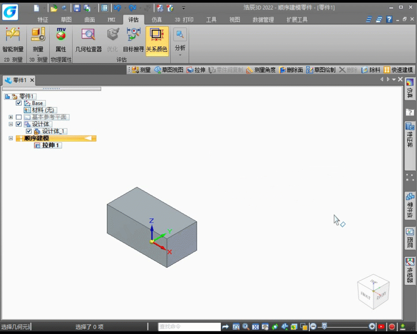Click 测量 in the quick toolbar
The image size is (417, 334).
(141, 70)
